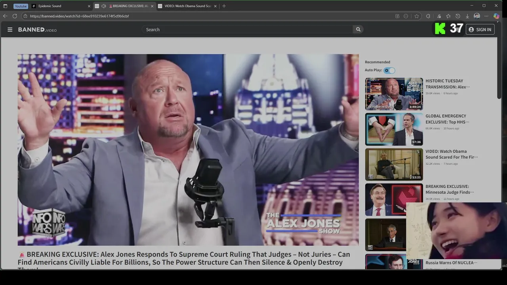
Task: Open browser Settings and more menu
Action: point(486,16)
